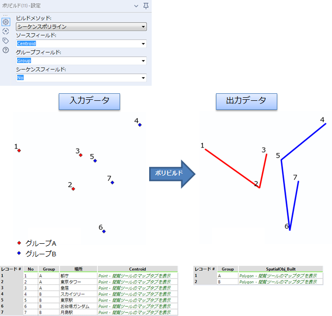
Task: Select record 2 row header in output table
Action: point(205,282)
